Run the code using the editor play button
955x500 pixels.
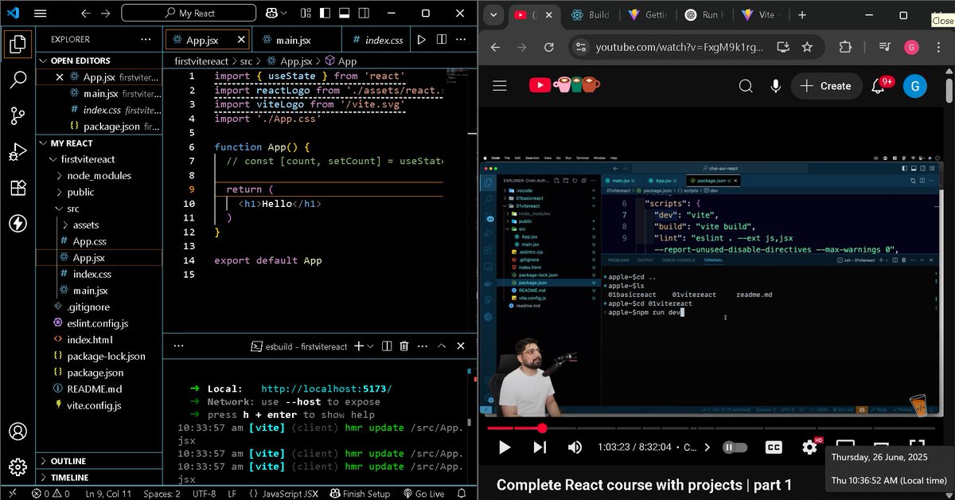coord(422,40)
